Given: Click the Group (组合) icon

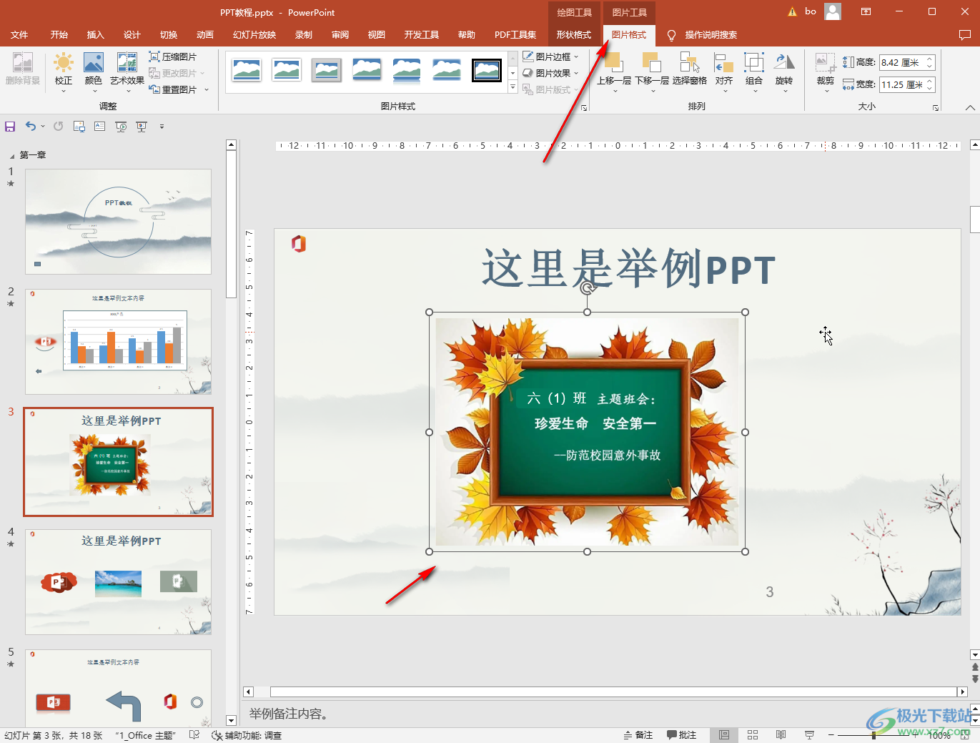Looking at the screenshot, I should click(x=754, y=62).
